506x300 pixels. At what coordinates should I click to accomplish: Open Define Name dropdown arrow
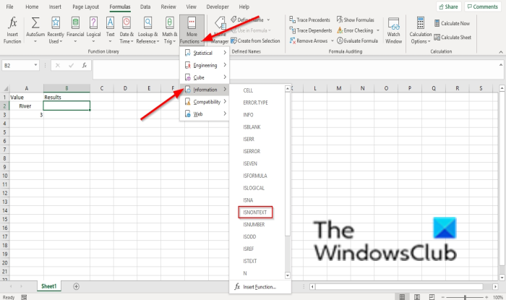pos(268,20)
